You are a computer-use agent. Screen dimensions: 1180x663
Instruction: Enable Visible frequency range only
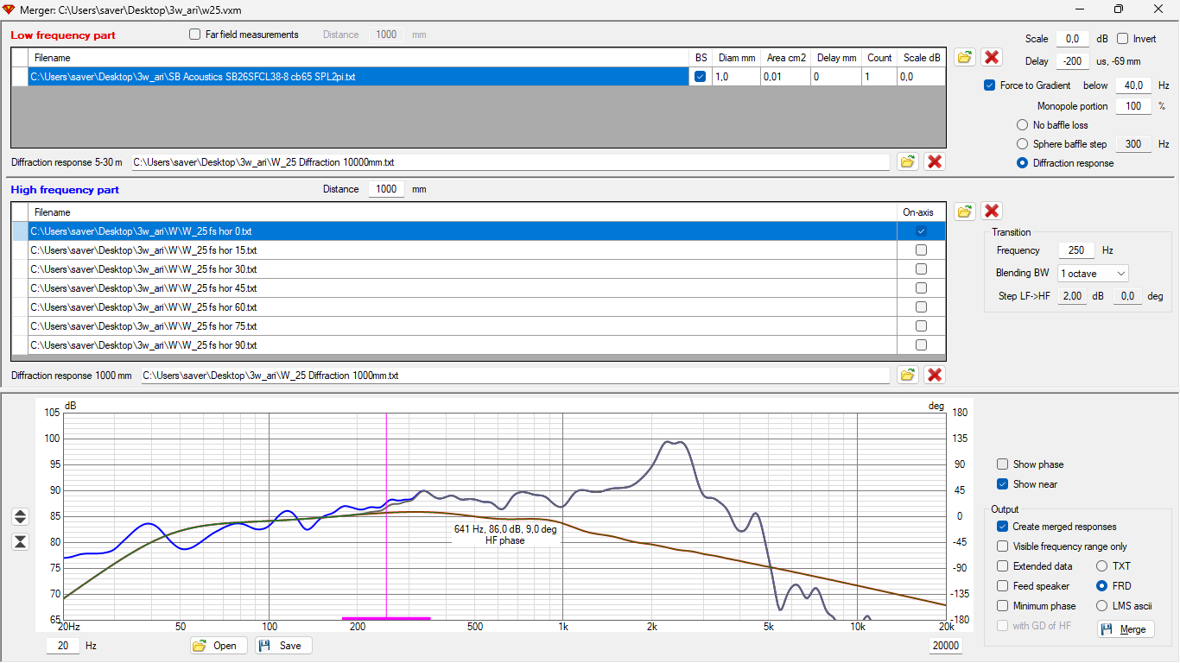coord(1003,546)
